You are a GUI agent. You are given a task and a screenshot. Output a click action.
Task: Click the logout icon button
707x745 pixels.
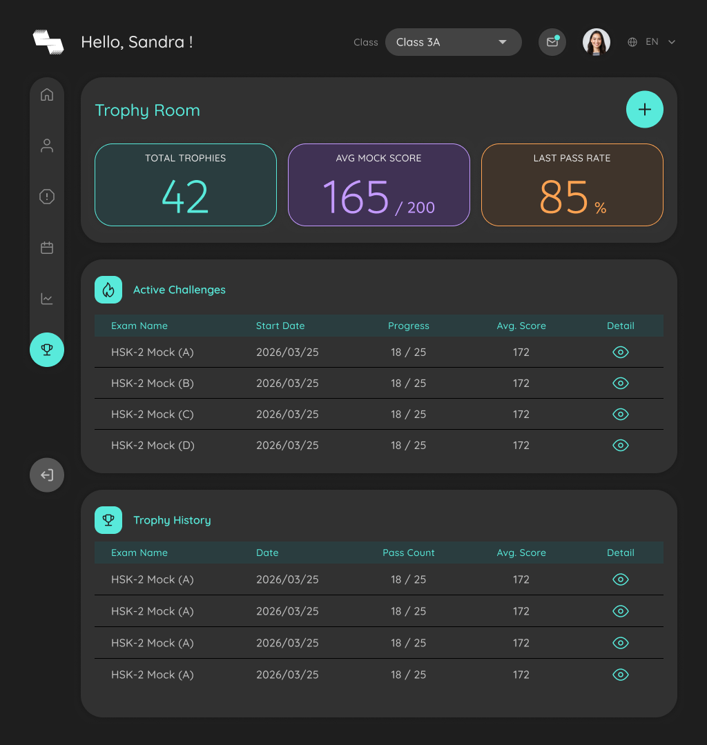(x=46, y=475)
